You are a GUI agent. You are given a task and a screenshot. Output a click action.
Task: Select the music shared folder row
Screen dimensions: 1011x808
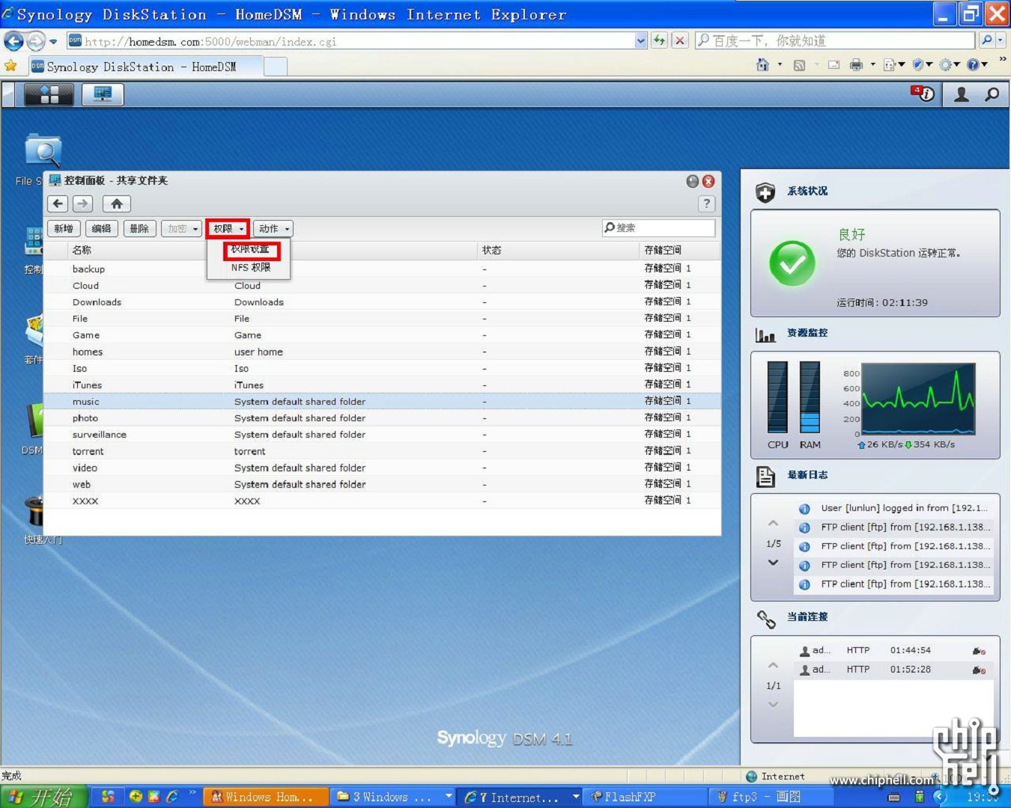382,402
